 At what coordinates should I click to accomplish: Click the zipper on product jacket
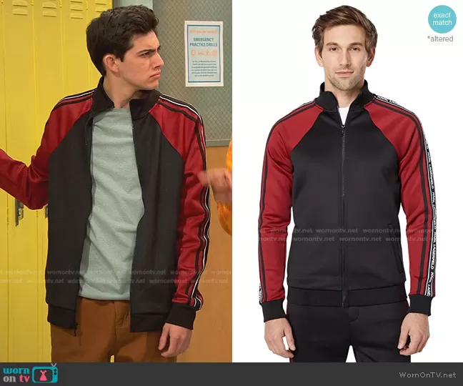tap(342, 207)
